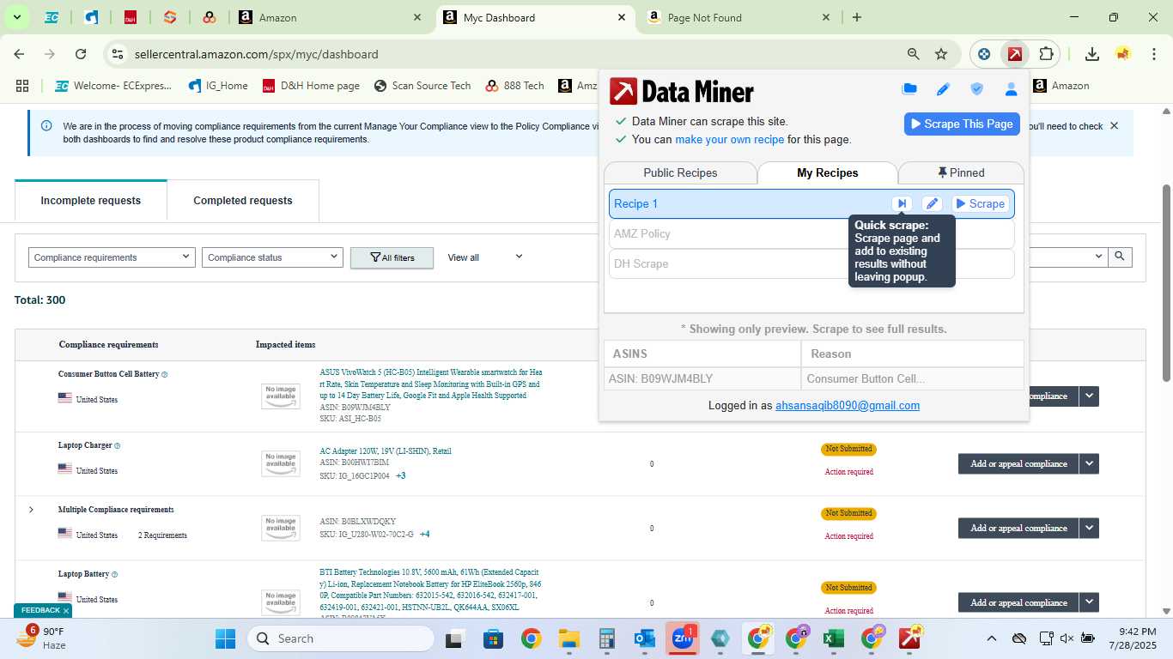Open AC Adapter 120W product link
Screen dimensions: 1173x659
click(x=386, y=450)
